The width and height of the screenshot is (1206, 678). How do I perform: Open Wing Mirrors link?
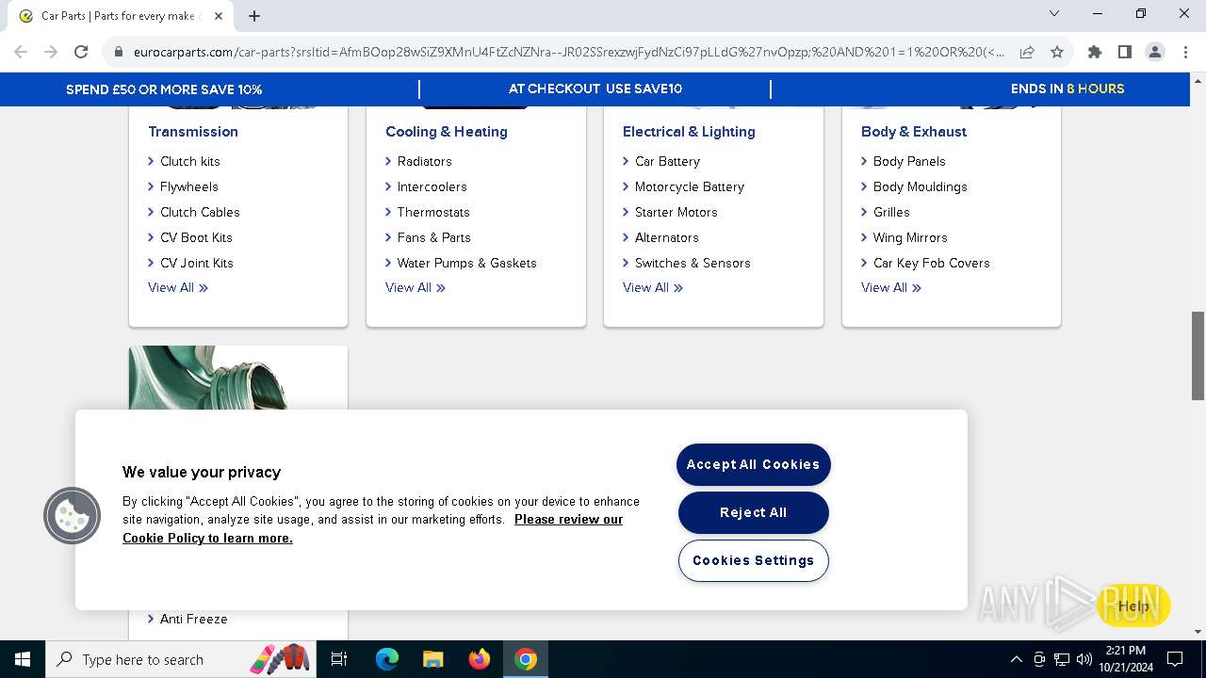(910, 237)
